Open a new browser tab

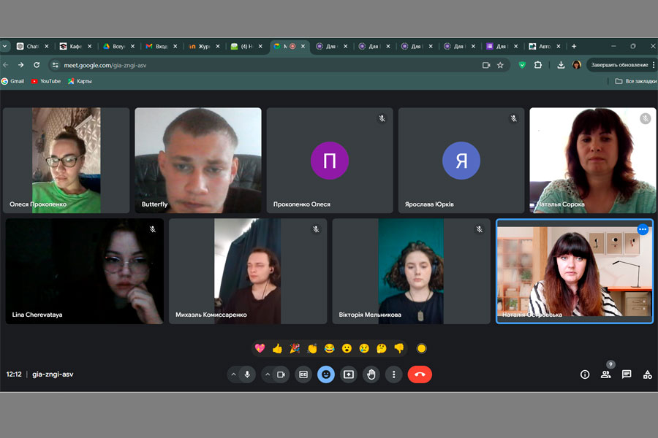[x=574, y=46]
